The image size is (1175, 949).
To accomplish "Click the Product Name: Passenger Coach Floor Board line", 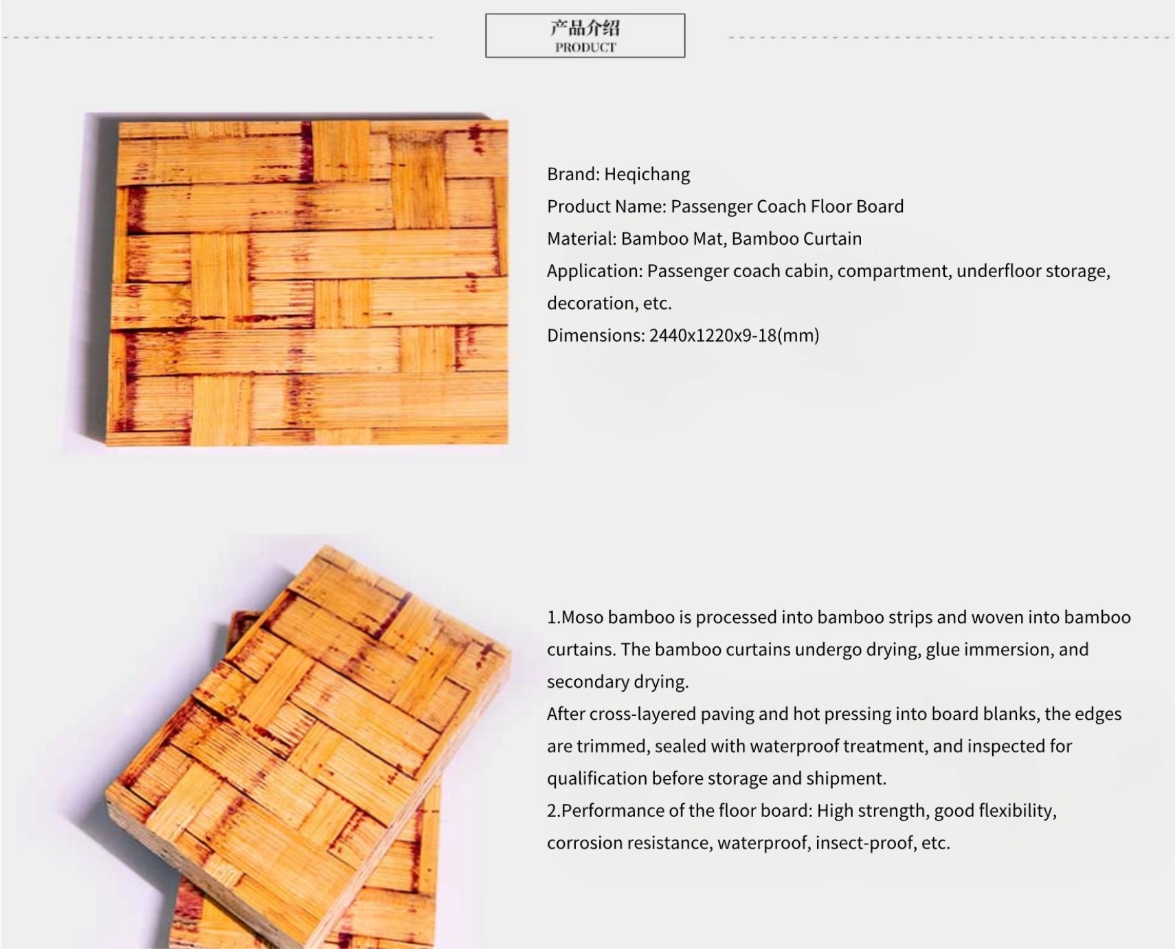I will [x=725, y=206].
